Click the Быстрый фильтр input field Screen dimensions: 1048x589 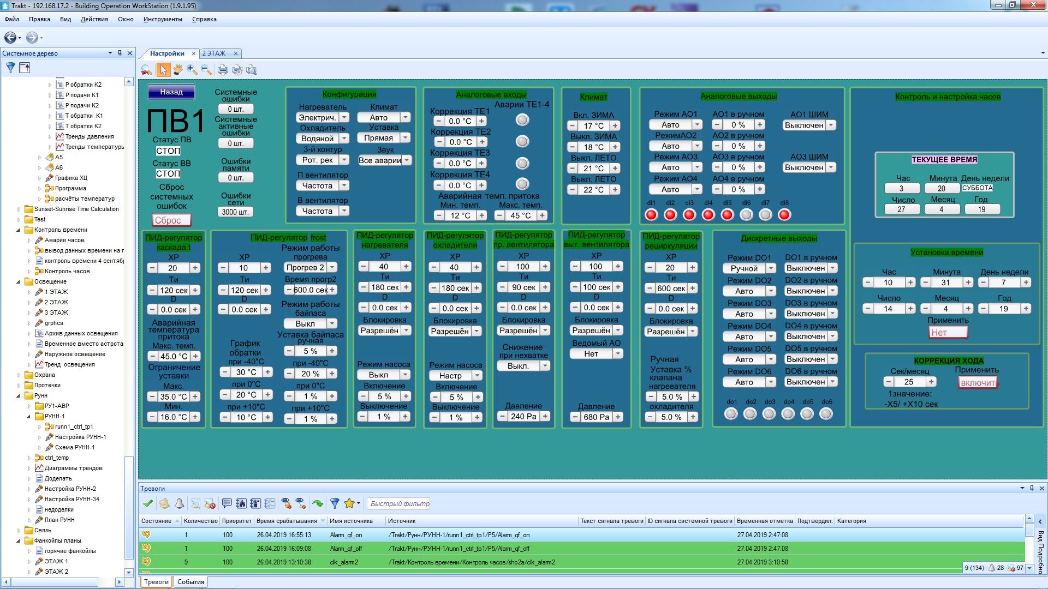[400, 504]
